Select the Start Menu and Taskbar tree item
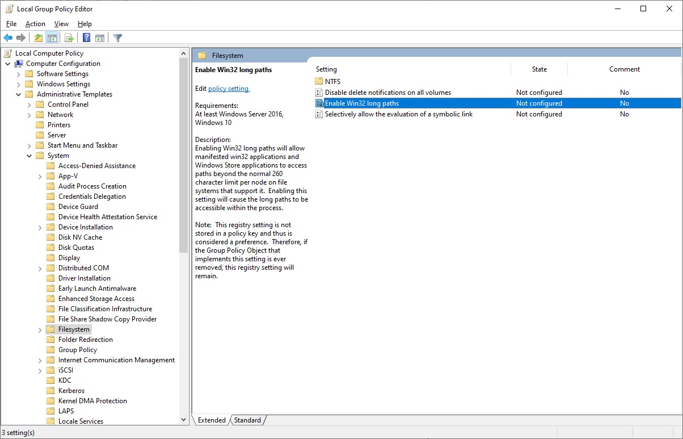The width and height of the screenshot is (683, 439). tap(82, 145)
